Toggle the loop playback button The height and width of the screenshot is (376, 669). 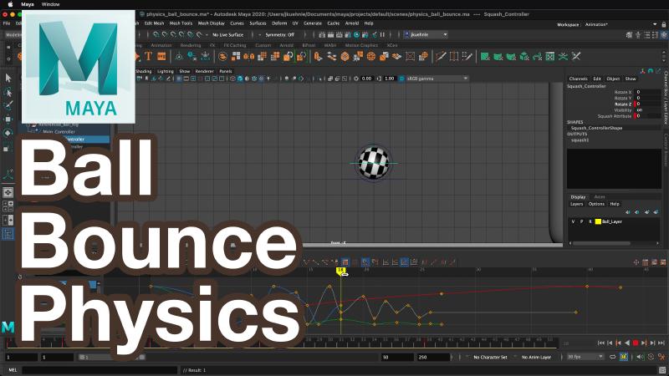pyautogui.click(x=613, y=357)
